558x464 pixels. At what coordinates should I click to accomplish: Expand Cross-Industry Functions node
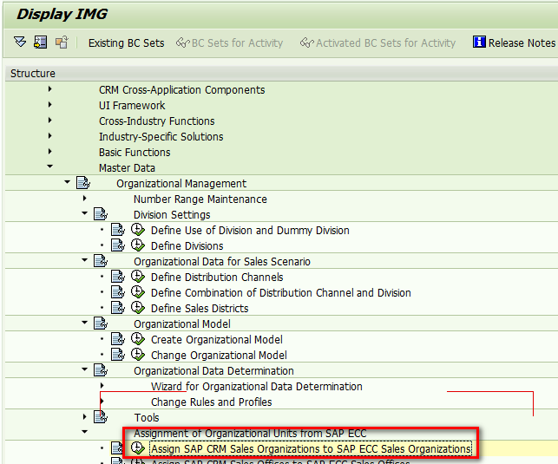click(x=49, y=121)
